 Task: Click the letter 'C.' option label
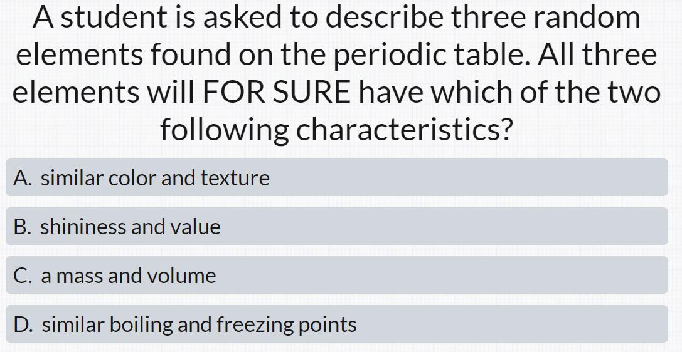(24, 276)
